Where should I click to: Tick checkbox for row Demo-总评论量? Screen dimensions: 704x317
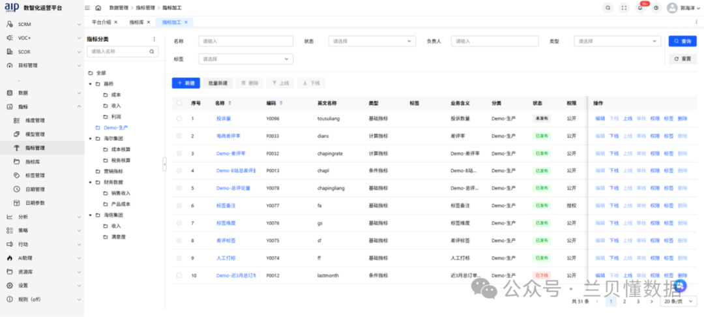(179, 188)
